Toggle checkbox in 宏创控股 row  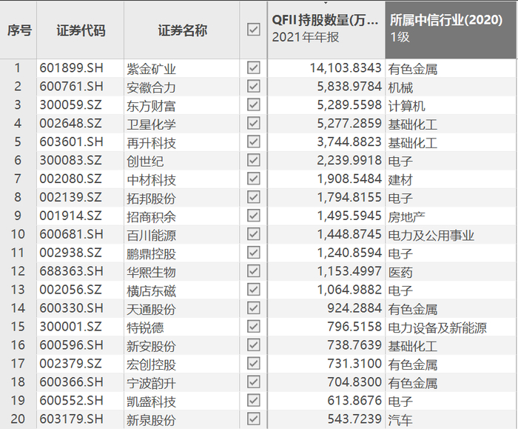click(x=253, y=364)
